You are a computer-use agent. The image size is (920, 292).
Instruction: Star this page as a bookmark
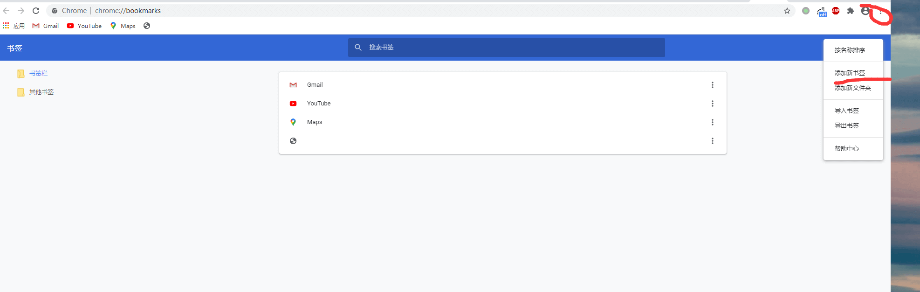(x=787, y=11)
